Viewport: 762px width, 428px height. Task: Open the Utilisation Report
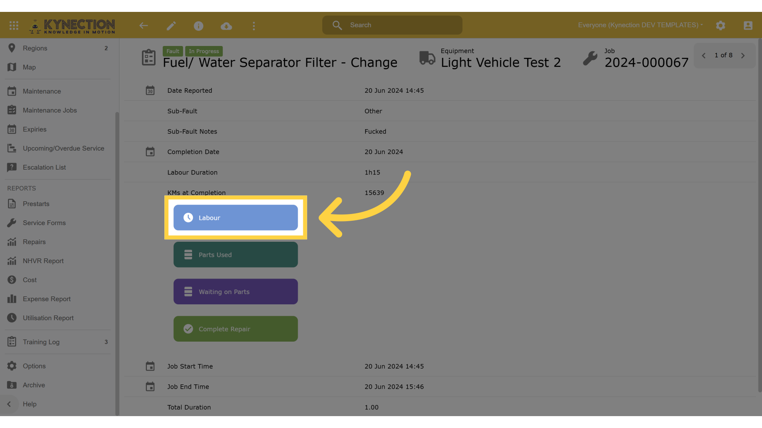point(58,318)
